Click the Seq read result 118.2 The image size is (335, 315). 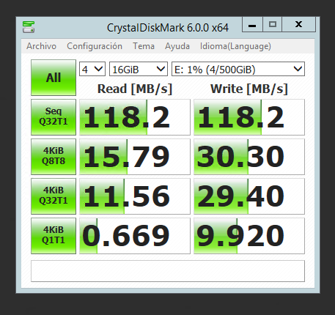tap(135, 117)
